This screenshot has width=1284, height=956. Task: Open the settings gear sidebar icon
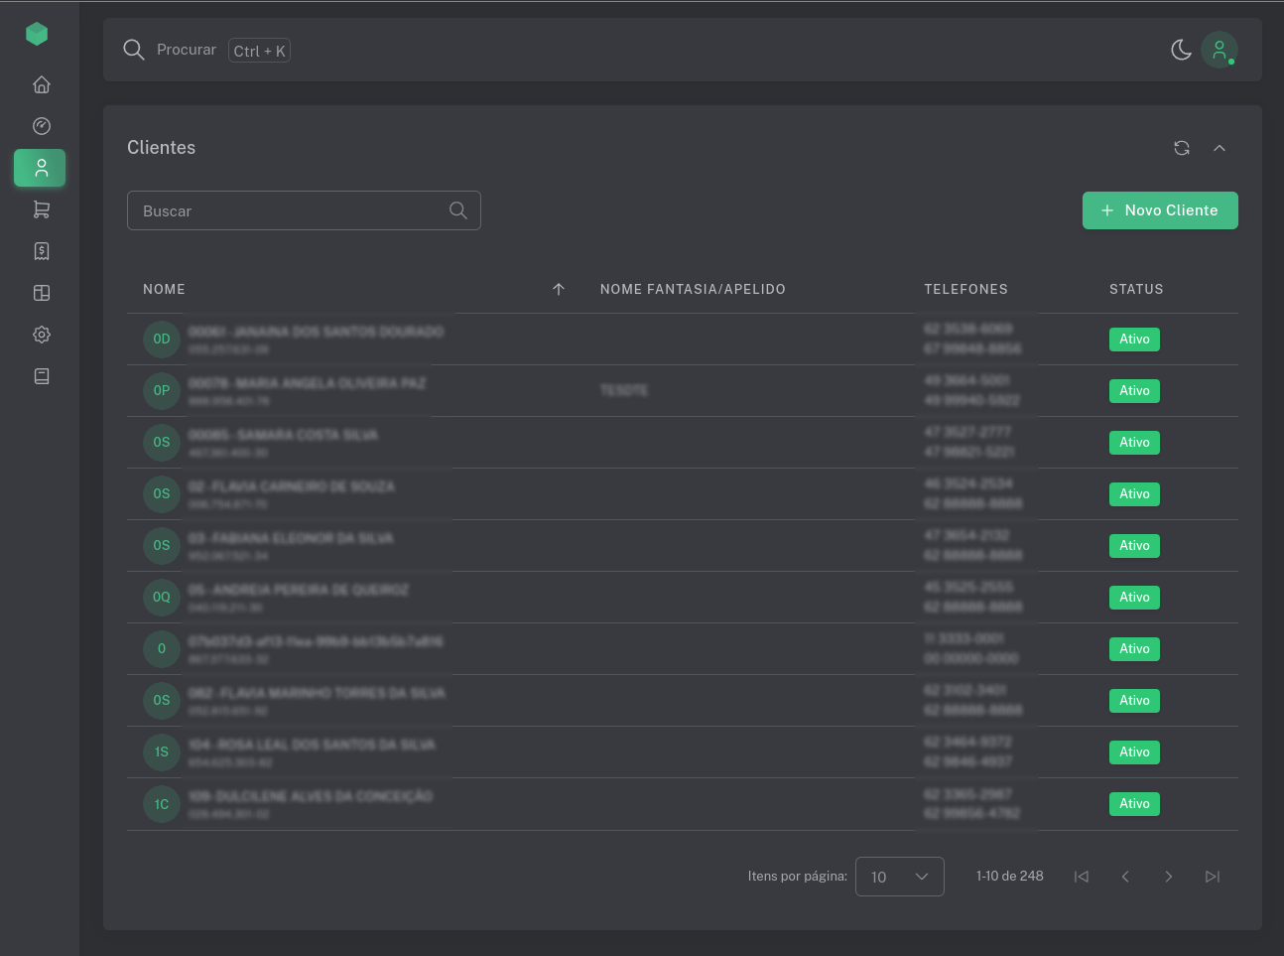click(42, 335)
